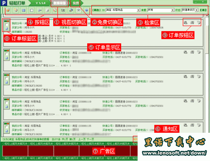Open the document icon under the first order's checkbox
The image size is (210, 161).
click(7, 29)
